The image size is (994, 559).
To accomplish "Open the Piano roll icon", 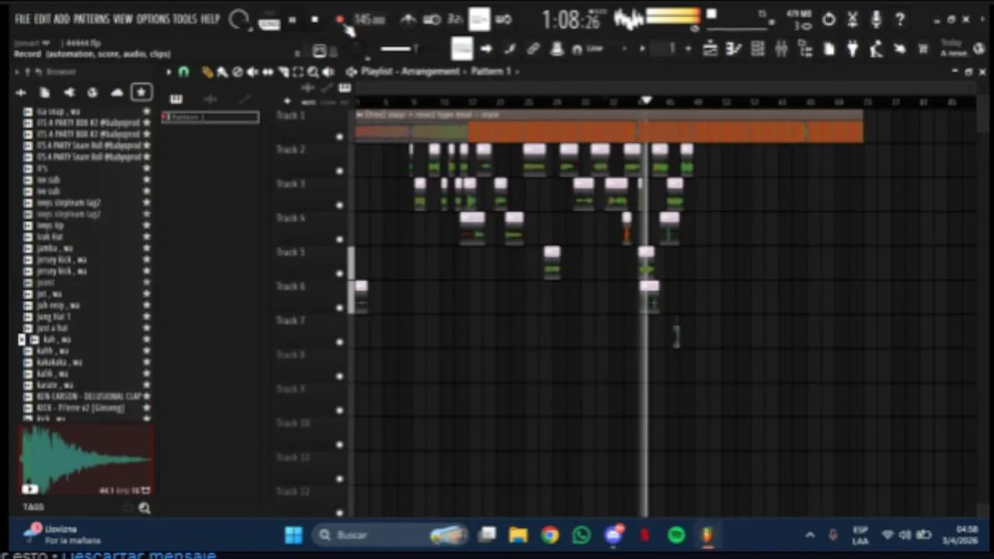I will pyautogui.click(x=734, y=49).
